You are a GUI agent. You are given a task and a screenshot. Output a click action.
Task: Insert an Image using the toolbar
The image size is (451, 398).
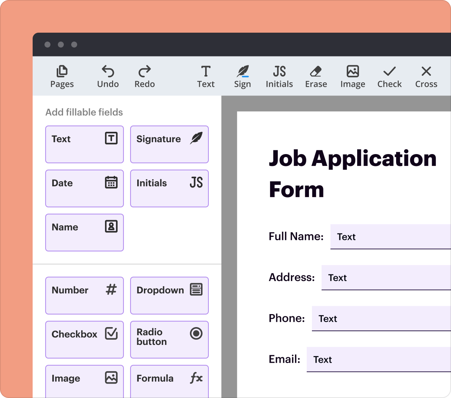(352, 76)
